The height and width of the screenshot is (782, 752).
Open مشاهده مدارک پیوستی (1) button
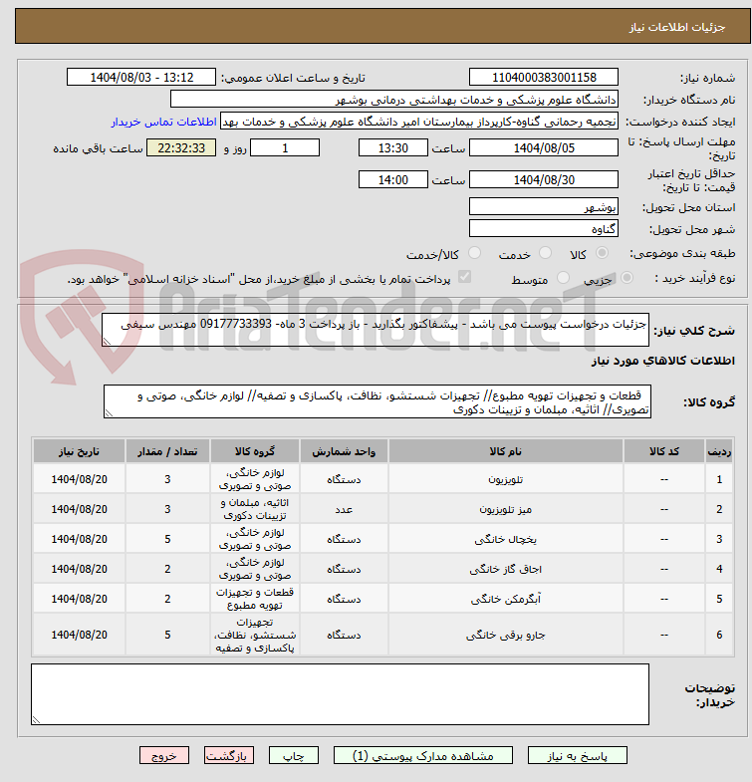(x=423, y=756)
